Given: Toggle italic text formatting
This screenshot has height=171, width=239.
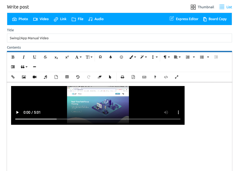Looking at the screenshot, I should click(24, 57).
